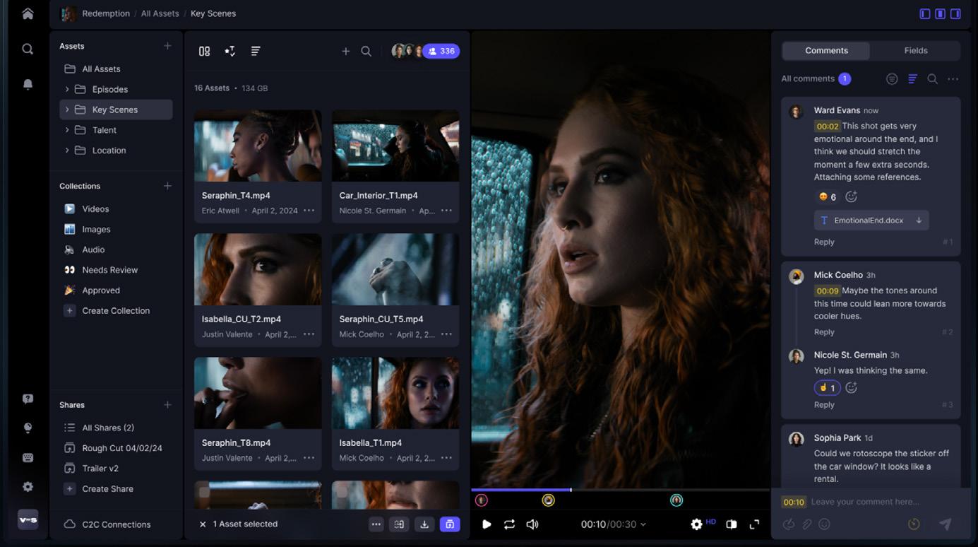978x547 pixels.
Task: Switch to the Comments tab
Action: click(826, 50)
